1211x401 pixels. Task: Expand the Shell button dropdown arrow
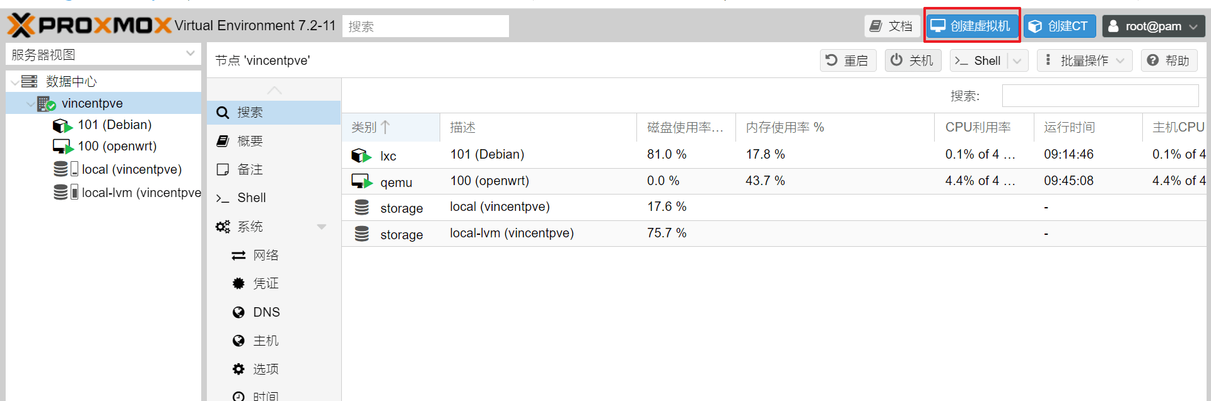click(x=1017, y=61)
